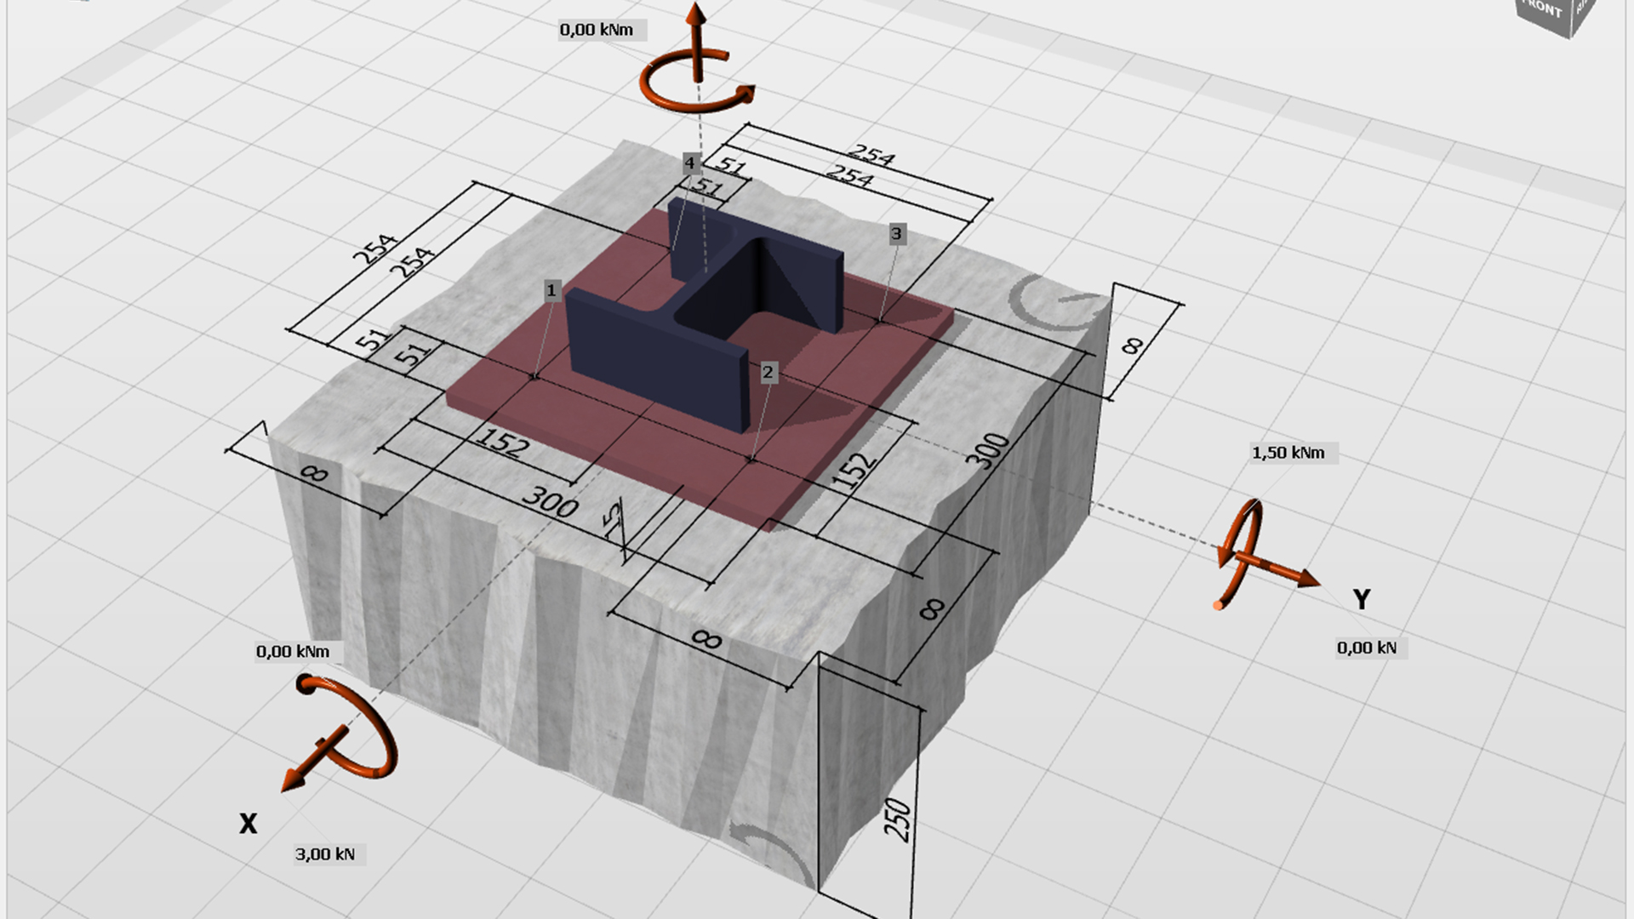Select anchor number 1 label
The height and width of the screenshot is (919, 1634).
(551, 290)
